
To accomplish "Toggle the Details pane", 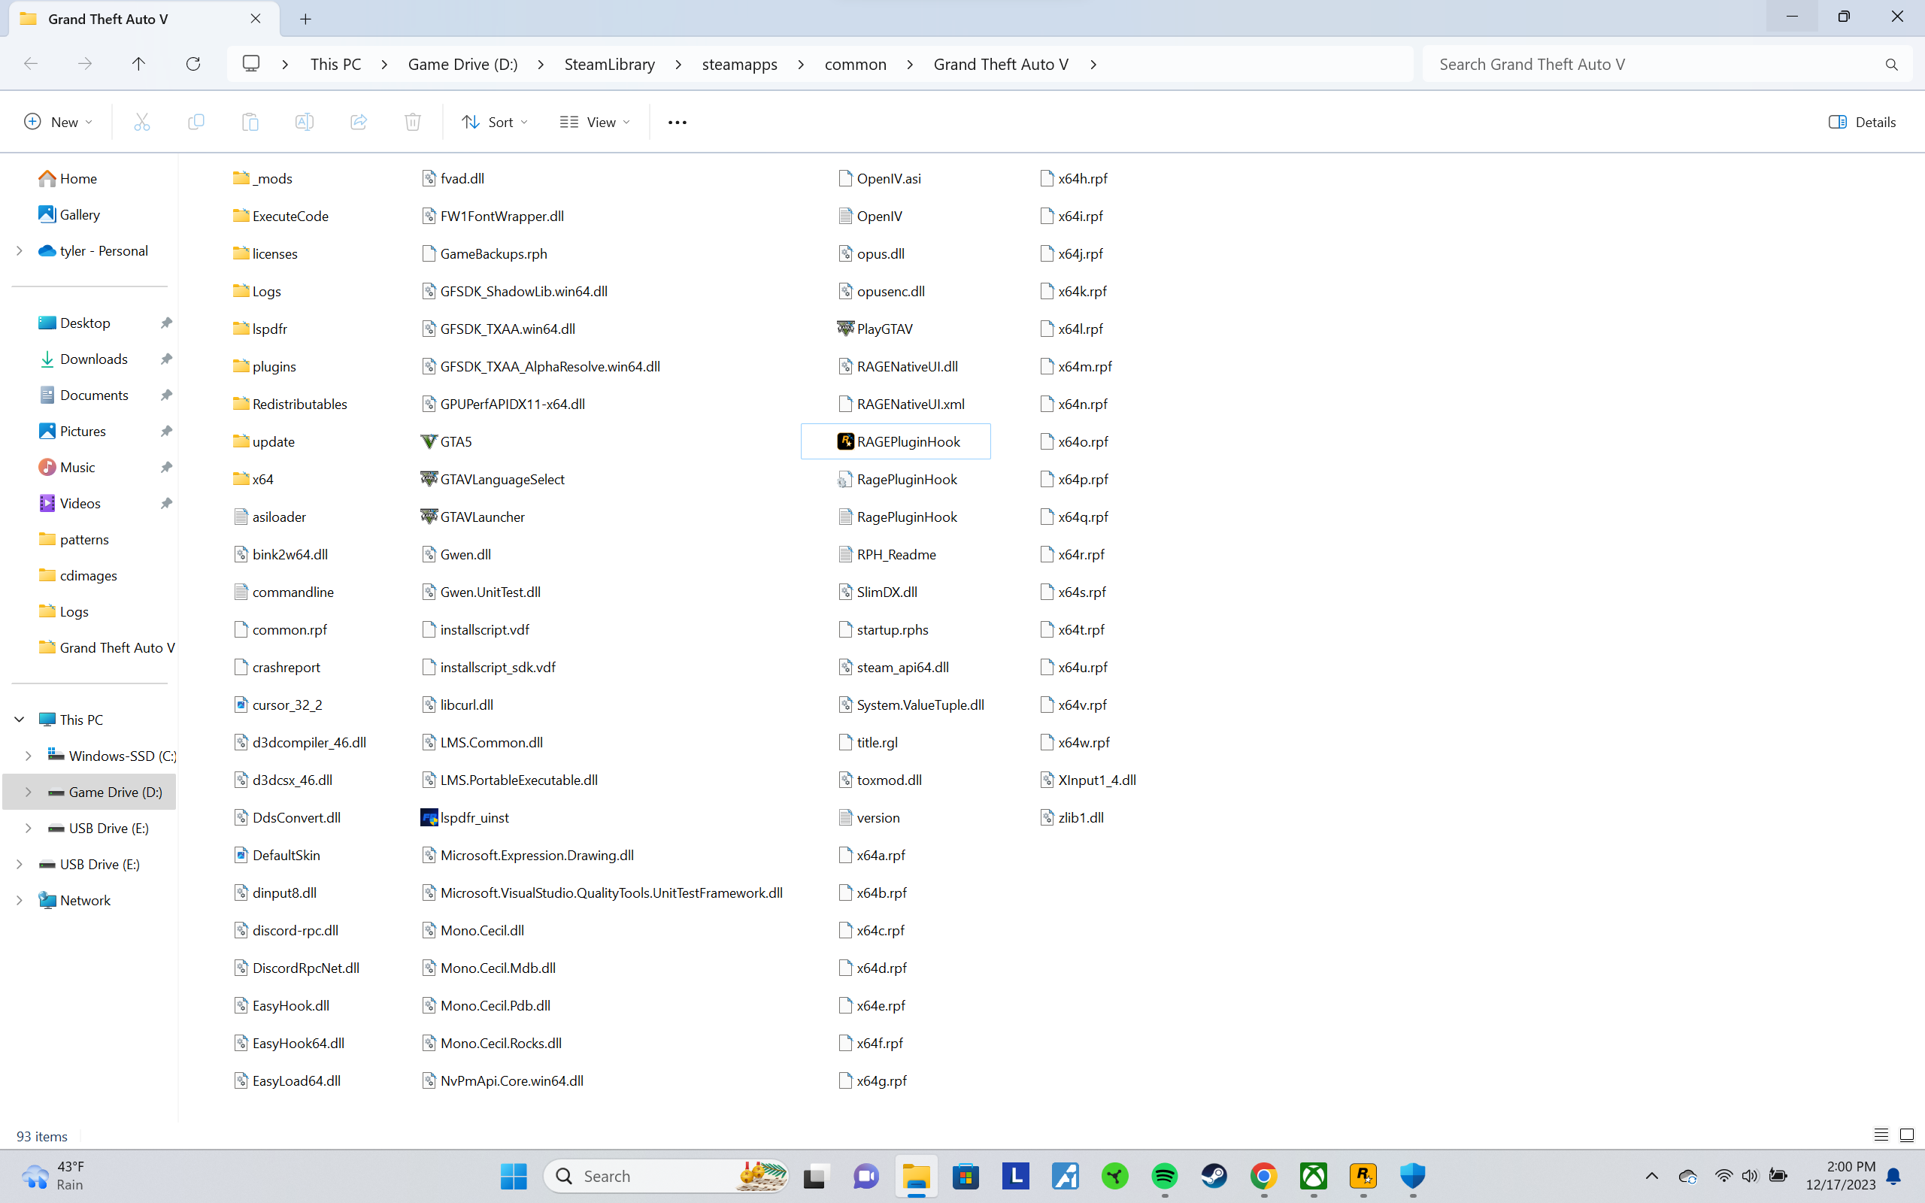I will point(1862,122).
